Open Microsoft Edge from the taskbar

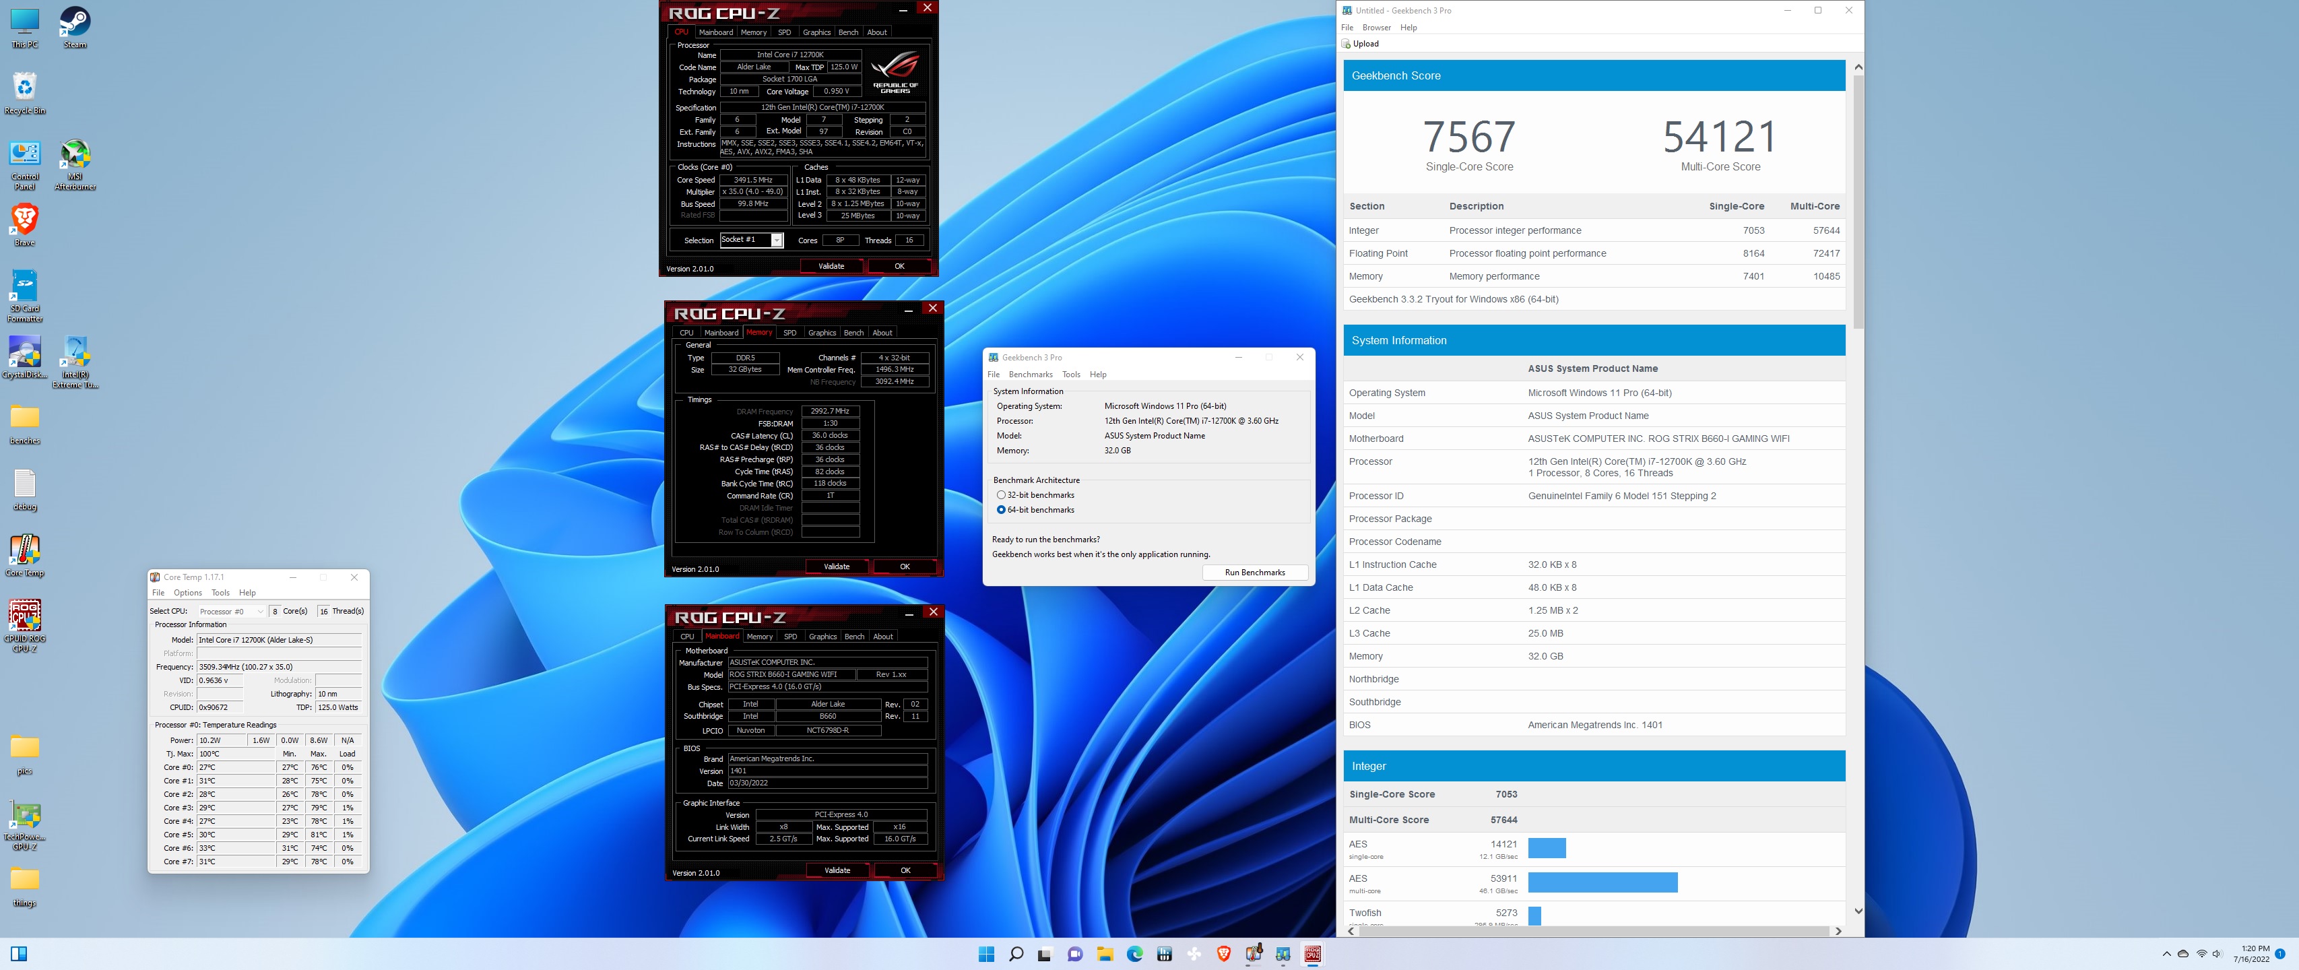coord(1134,954)
